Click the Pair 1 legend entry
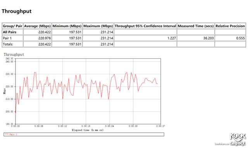The width and height of the screenshot is (248, 148). tap(11, 134)
